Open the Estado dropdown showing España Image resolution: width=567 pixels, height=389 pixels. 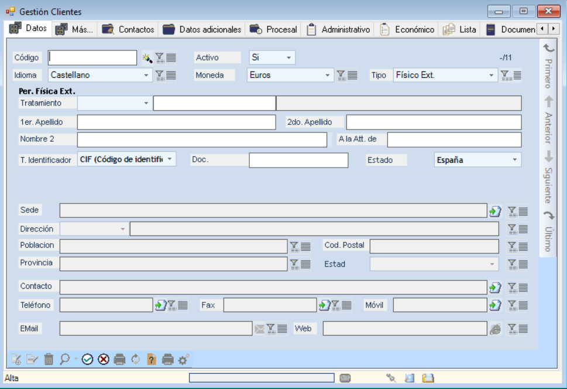pyautogui.click(x=514, y=160)
